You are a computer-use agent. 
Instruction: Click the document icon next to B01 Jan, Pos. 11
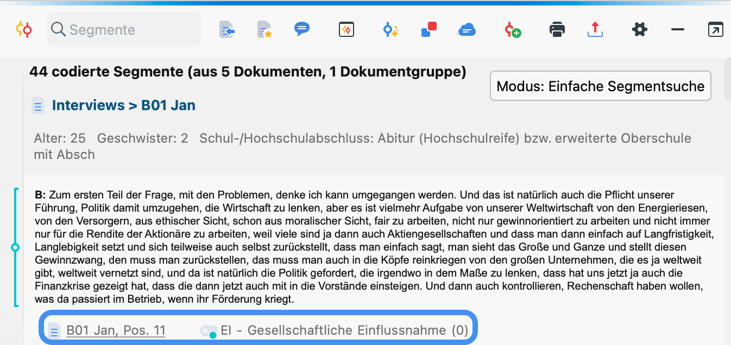[54, 330]
